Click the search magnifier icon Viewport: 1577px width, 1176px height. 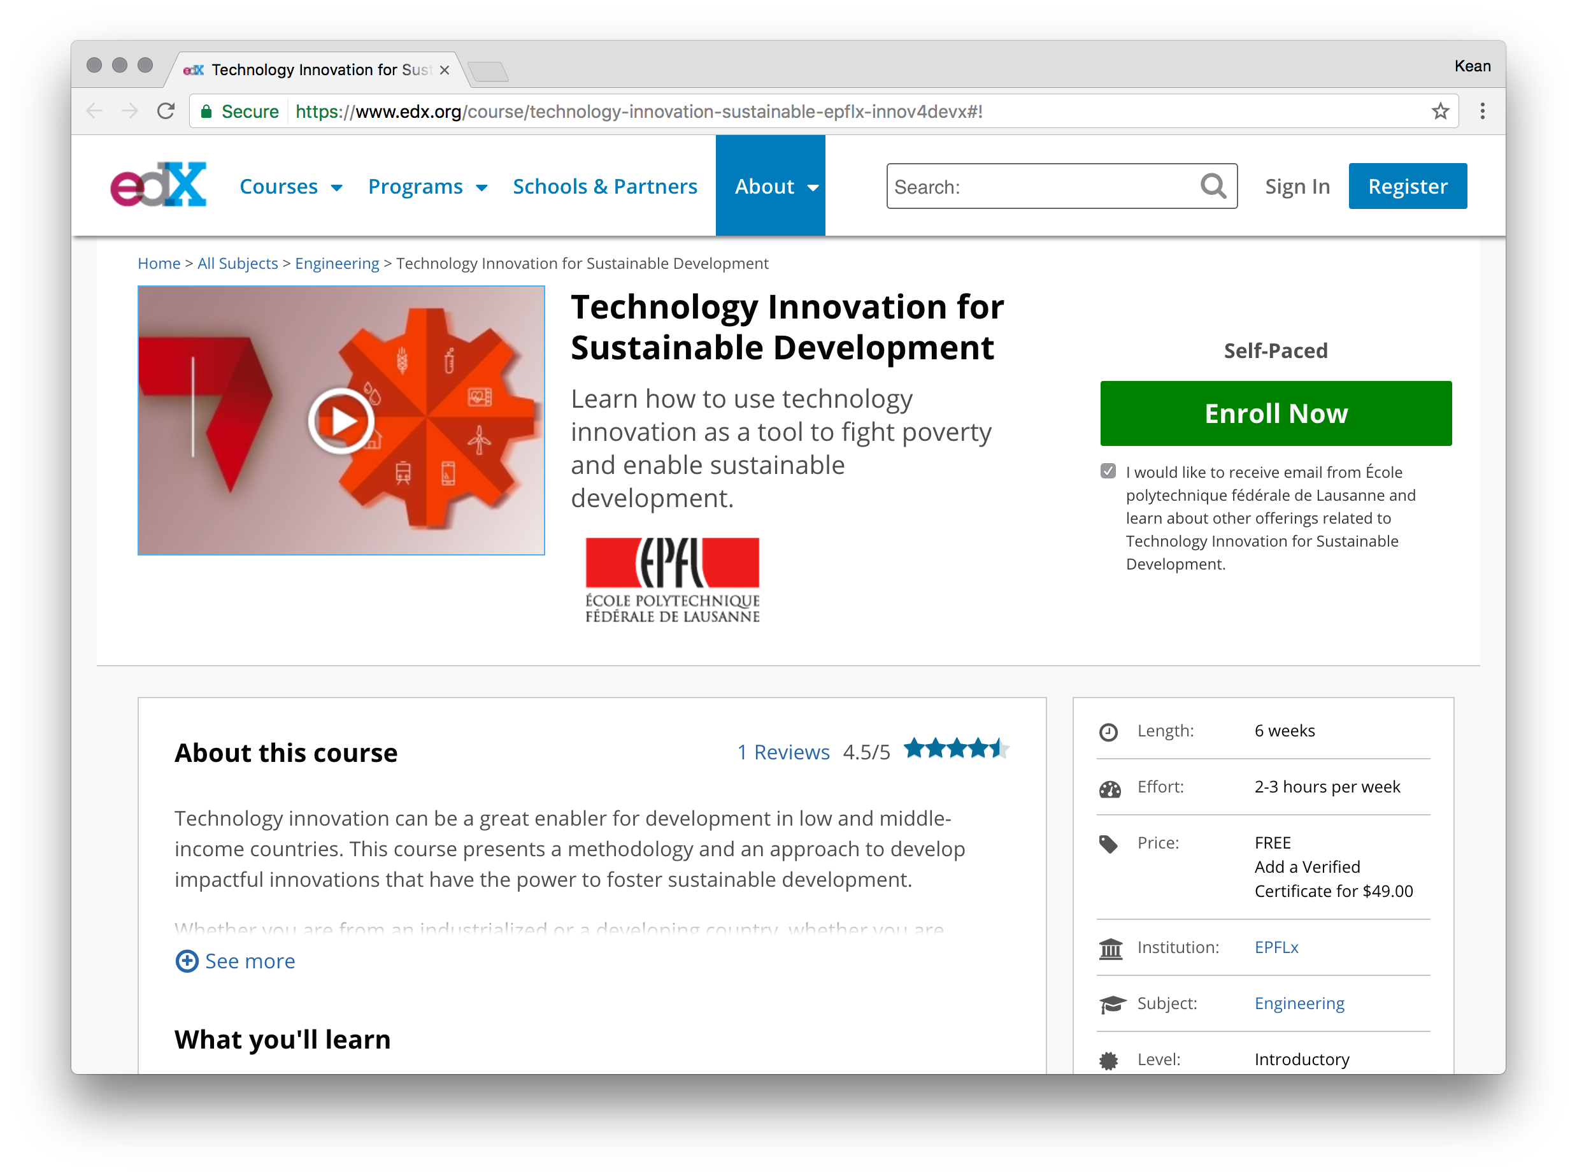1213,187
